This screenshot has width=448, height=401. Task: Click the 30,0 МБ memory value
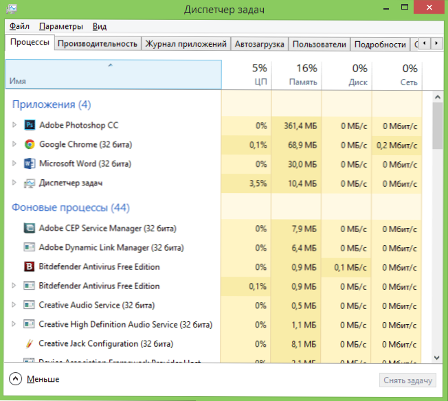coord(302,164)
